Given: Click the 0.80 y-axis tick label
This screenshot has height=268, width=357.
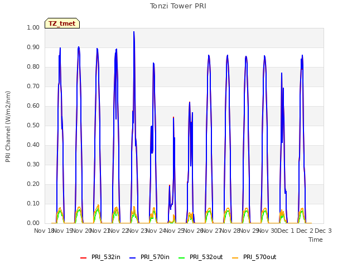Looking at the screenshot, I should 33,67.
